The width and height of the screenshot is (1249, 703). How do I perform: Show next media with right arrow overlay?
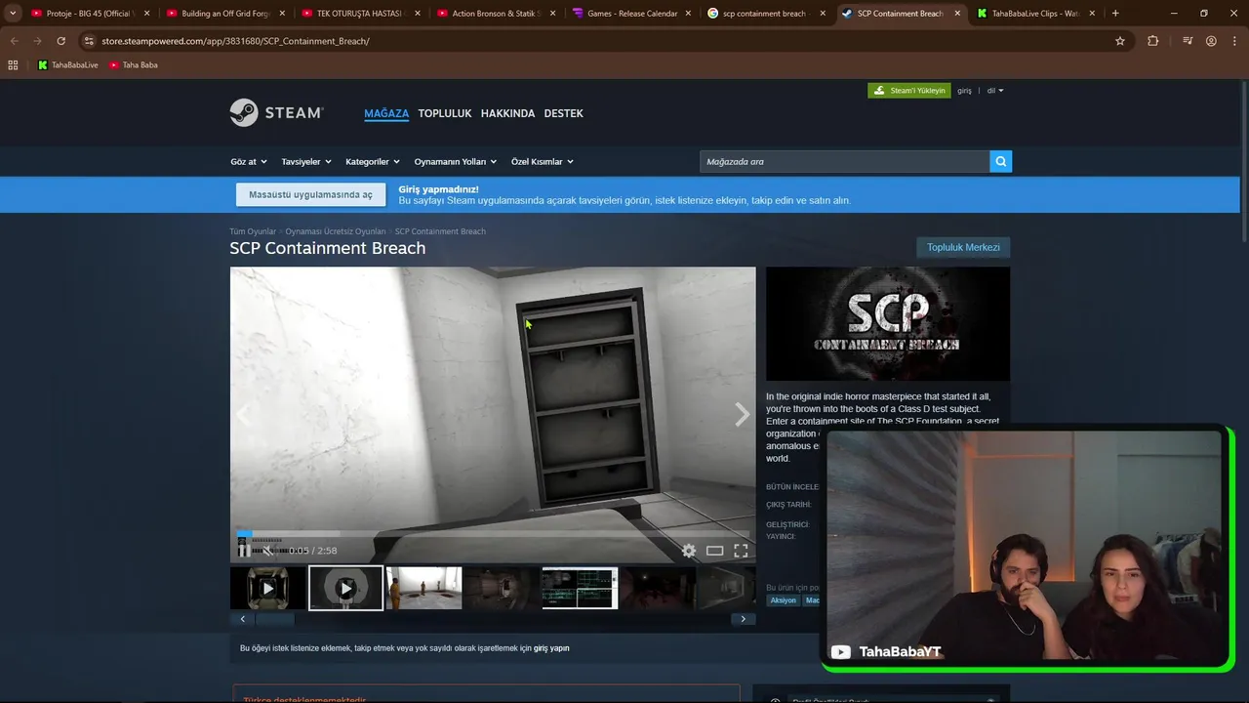point(742,415)
